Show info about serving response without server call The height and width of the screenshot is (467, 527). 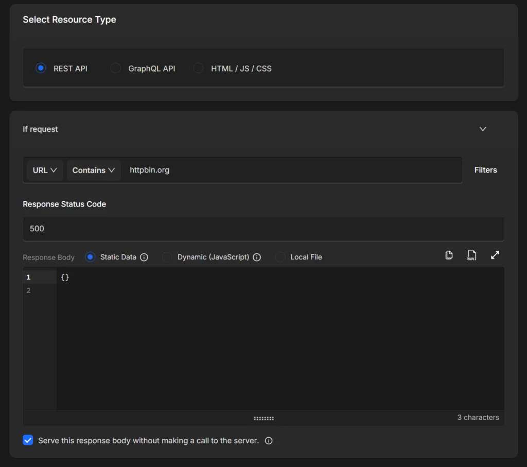(269, 440)
